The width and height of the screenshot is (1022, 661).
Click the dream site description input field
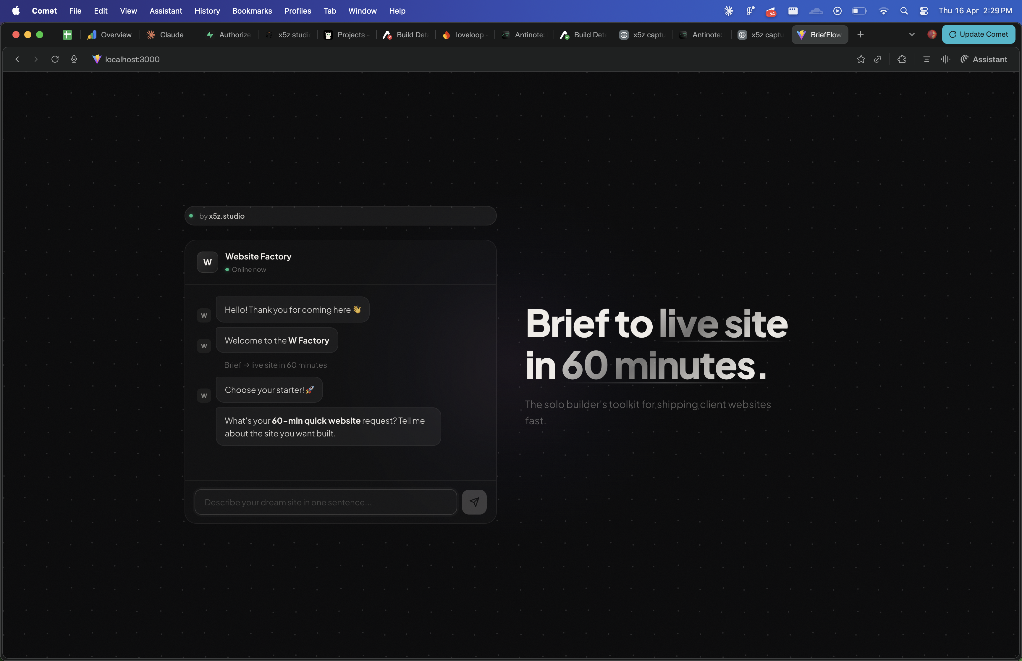tap(325, 501)
